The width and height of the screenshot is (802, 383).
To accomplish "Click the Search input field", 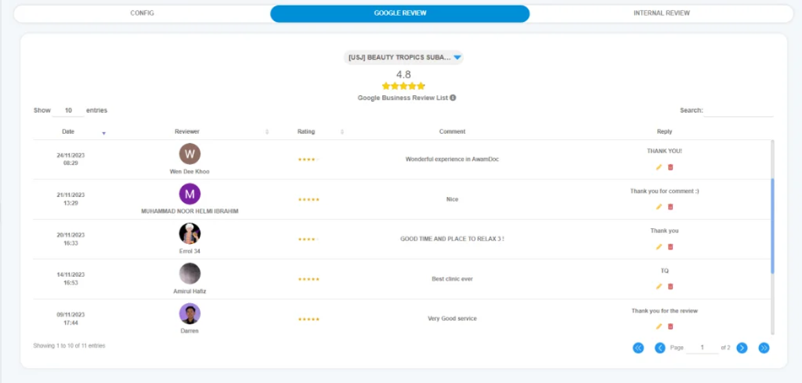I will pos(739,111).
